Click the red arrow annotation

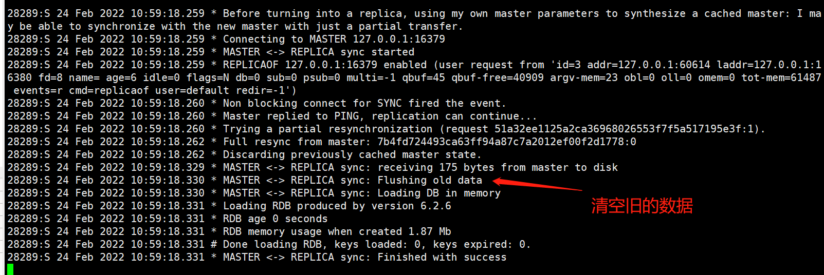point(537,185)
